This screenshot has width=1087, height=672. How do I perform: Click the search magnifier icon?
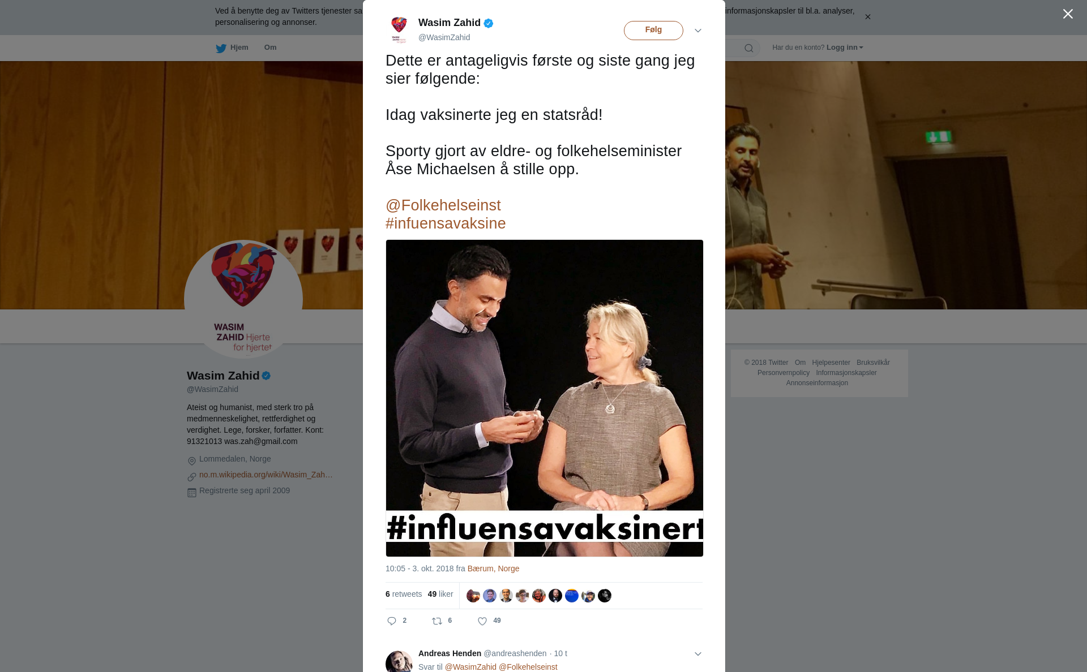[x=749, y=48]
